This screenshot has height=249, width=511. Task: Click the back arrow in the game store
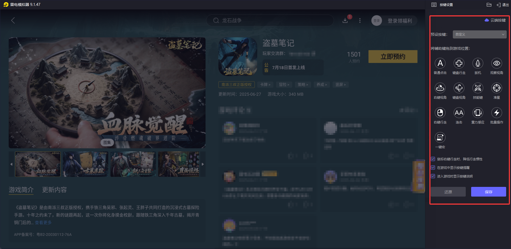pyautogui.click(x=13, y=20)
